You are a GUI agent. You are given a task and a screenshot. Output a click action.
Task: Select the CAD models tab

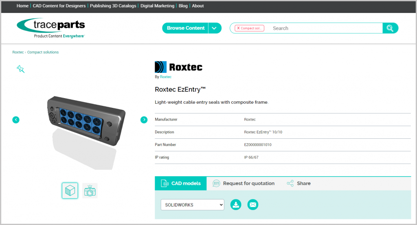(x=181, y=183)
